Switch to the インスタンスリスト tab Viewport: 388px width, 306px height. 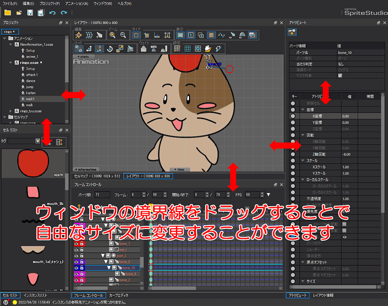click(x=35, y=296)
